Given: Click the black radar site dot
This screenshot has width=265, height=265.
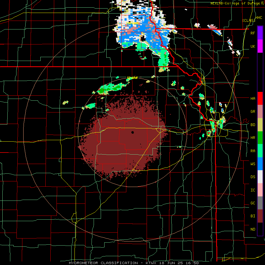Looking at the screenshot, I should pyautogui.click(x=132, y=132).
